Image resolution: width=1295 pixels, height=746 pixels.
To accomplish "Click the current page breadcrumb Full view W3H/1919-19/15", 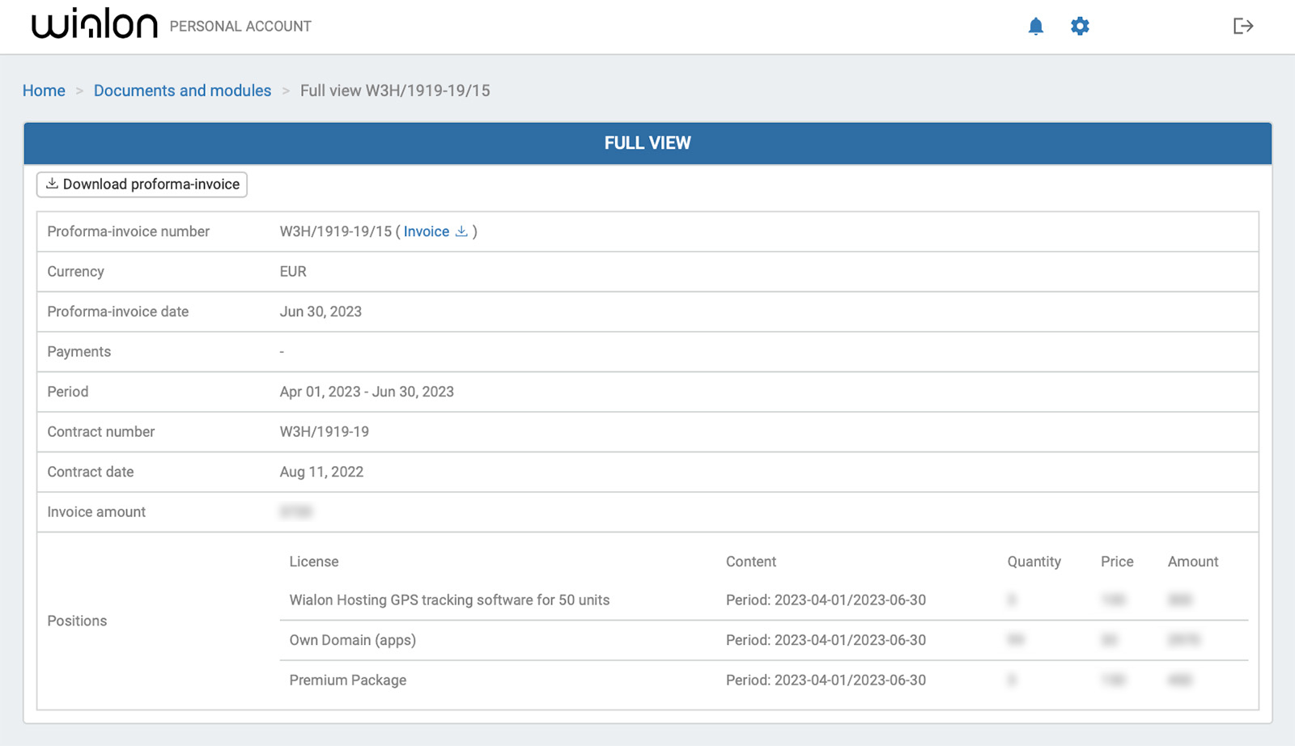I will [x=395, y=91].
